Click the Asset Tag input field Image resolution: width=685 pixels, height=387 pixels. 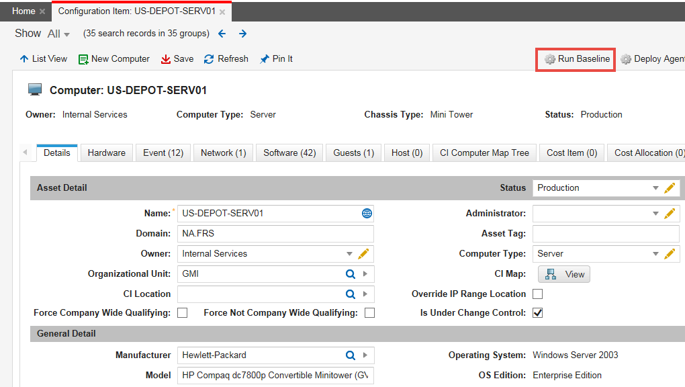click(605, 234)
